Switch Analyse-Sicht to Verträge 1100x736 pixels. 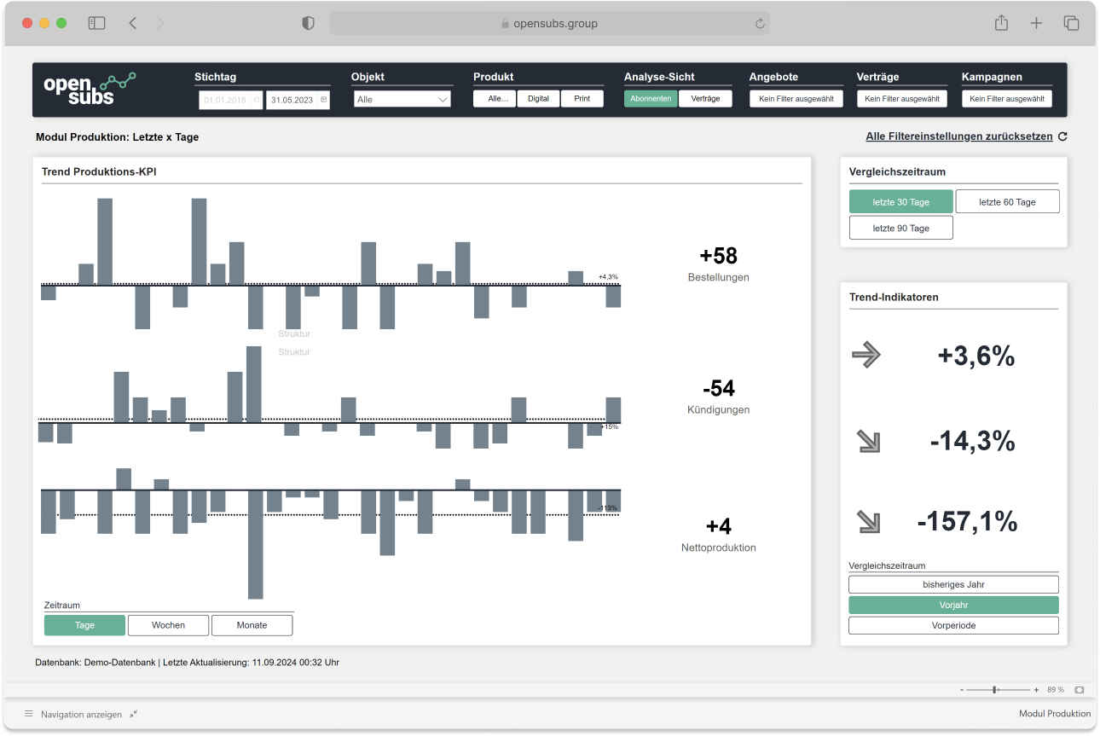[705, 99]
